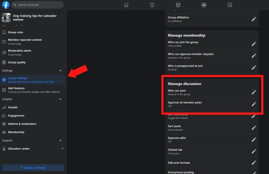The width and height of the screenshot is (269, 174).
Task: Open Group rules in sidebar
Action: [32, 32]
